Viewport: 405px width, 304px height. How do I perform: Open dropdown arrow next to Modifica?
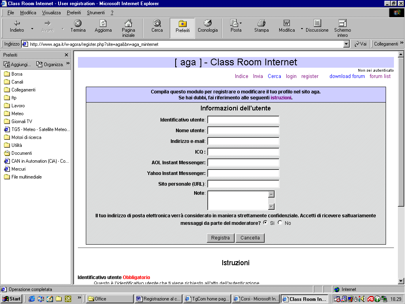pos(302,29)
